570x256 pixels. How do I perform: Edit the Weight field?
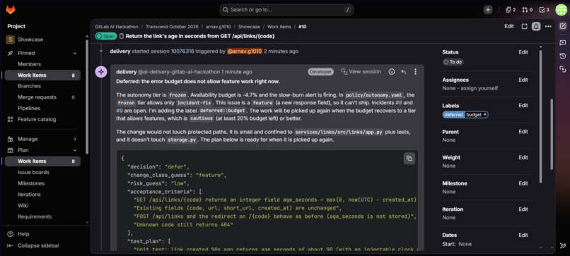(523, 157)
